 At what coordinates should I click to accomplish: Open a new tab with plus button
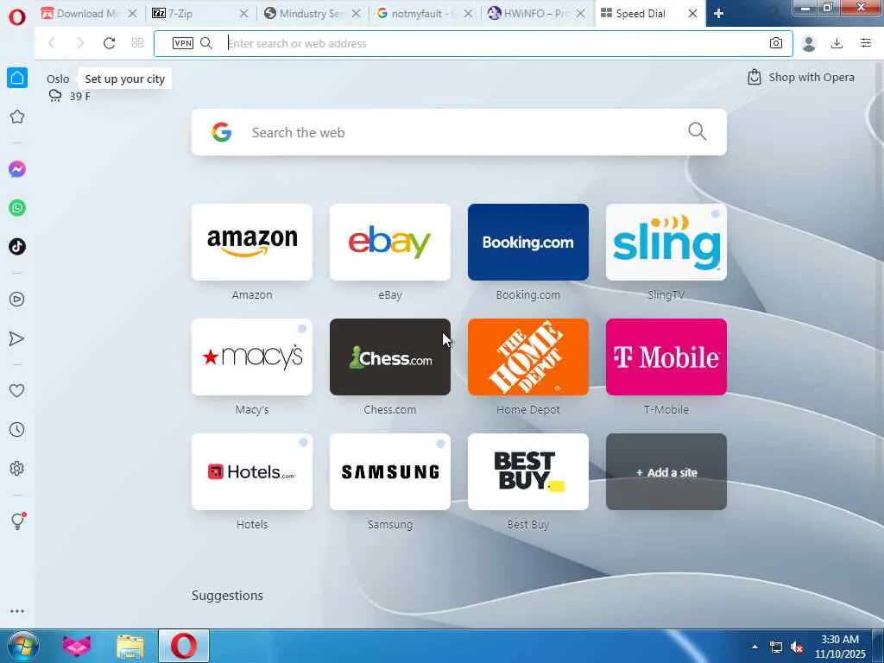(x=718, y=14)
